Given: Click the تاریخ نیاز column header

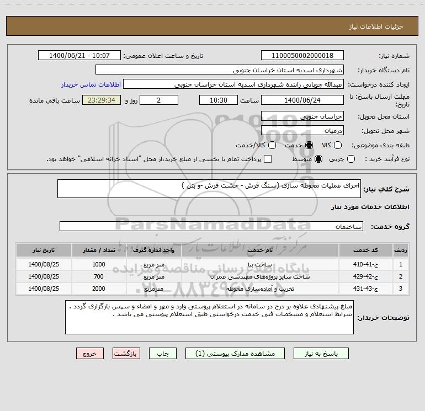Looking at the screenshot, I should [44, 250].
